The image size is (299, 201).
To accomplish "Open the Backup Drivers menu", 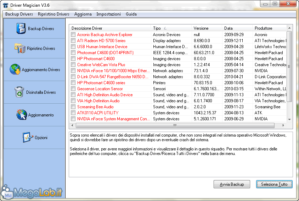I will [19, 14].
